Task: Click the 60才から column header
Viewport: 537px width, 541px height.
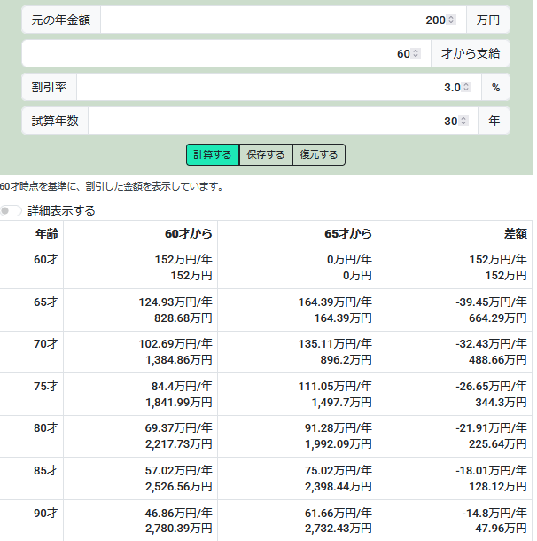Action: [x=188, y=234]
